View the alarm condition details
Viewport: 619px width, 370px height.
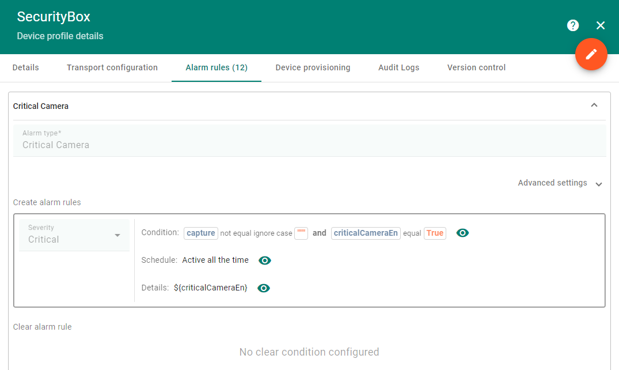coord(462,233)
